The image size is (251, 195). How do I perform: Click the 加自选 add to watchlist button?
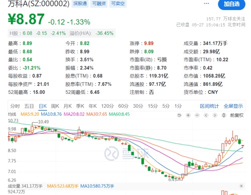[x=231, y=4]
